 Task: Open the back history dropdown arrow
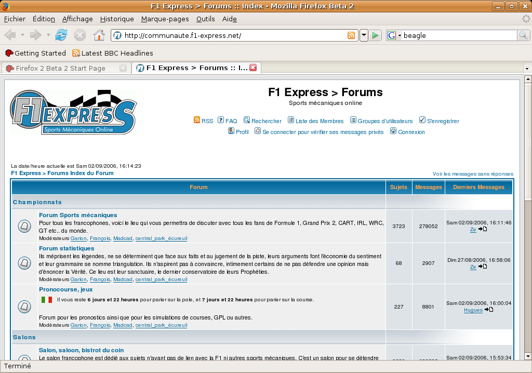point(22,35)
